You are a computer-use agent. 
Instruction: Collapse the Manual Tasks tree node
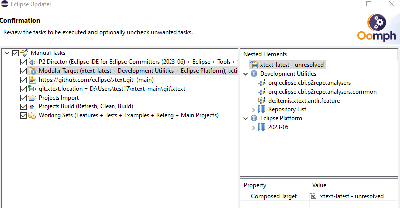[x=7, y=53]
